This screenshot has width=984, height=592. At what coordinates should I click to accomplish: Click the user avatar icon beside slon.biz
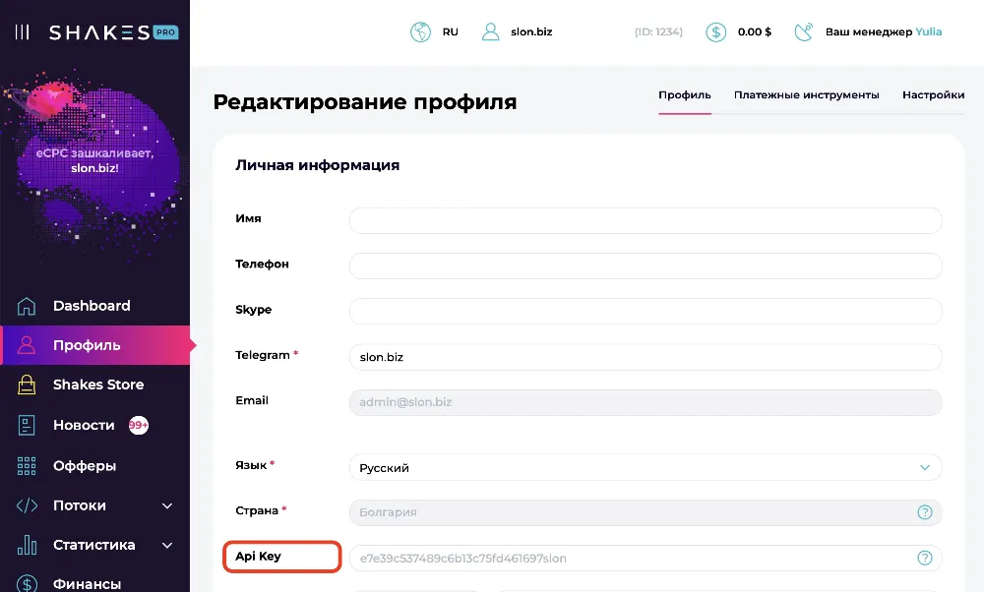tap(491, 32)
